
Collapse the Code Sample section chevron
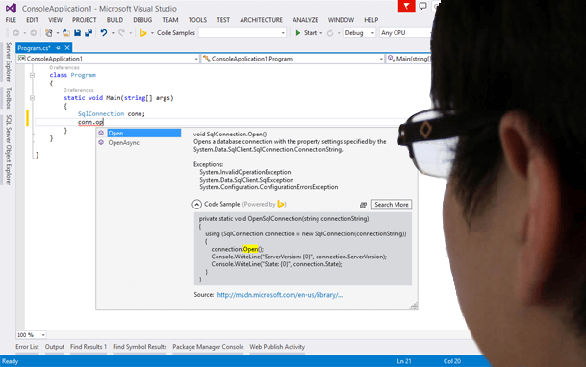196,204
